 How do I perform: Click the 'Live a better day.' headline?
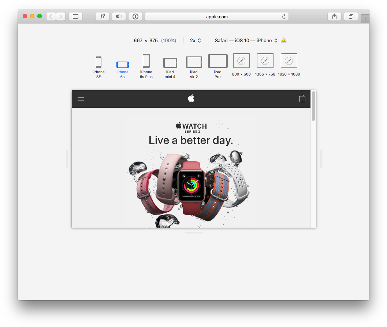(191, 140)
